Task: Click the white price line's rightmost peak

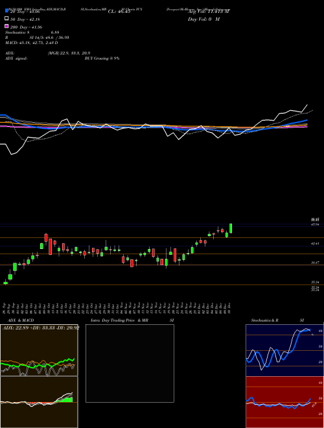Action: click(x=307, y=105)
